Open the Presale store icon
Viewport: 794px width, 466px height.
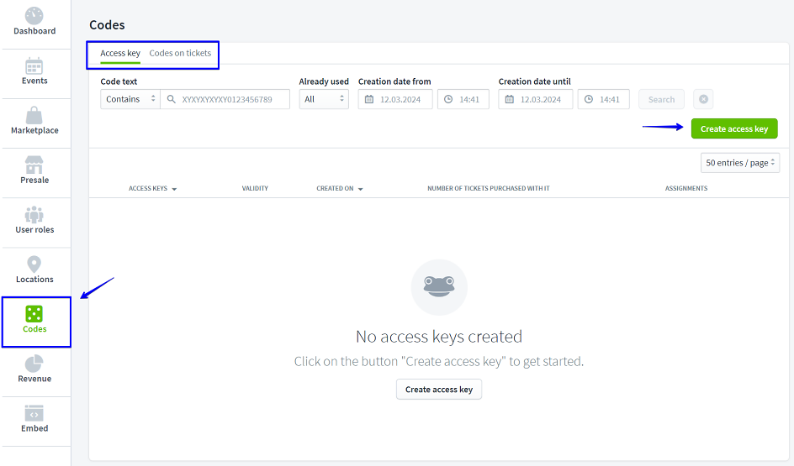(34, 165)
